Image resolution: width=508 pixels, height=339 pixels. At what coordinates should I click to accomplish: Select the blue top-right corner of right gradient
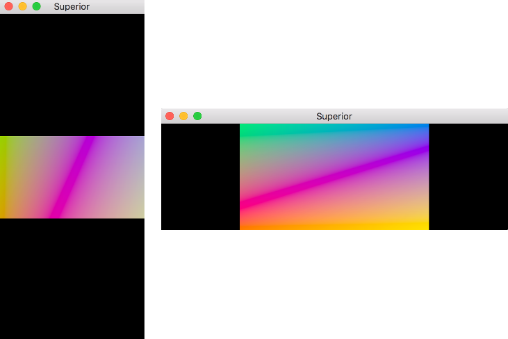click(x=423, y=128)
